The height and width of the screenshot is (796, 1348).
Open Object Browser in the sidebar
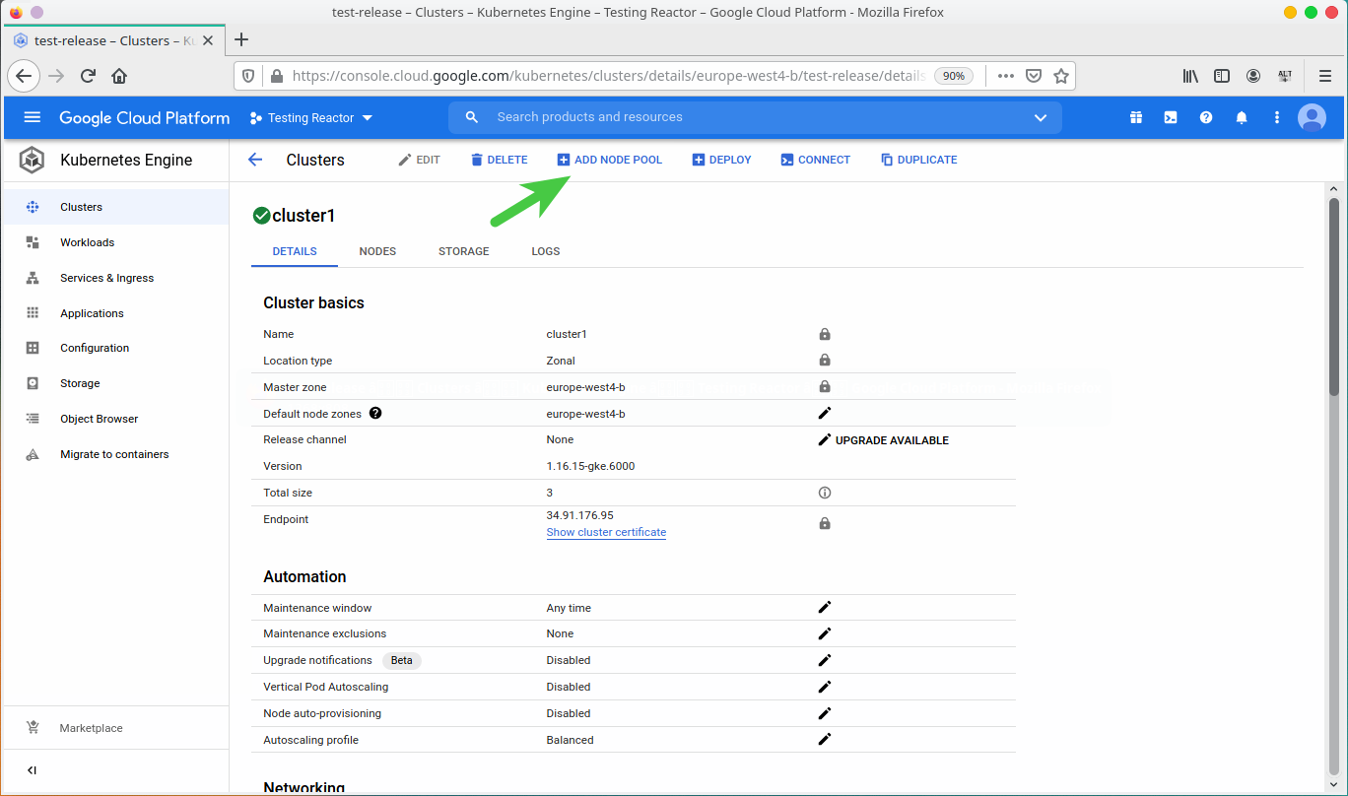tap(114, 419)
